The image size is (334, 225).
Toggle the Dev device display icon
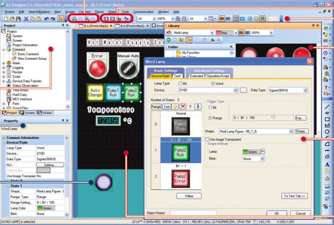click(x=236, y=19)
